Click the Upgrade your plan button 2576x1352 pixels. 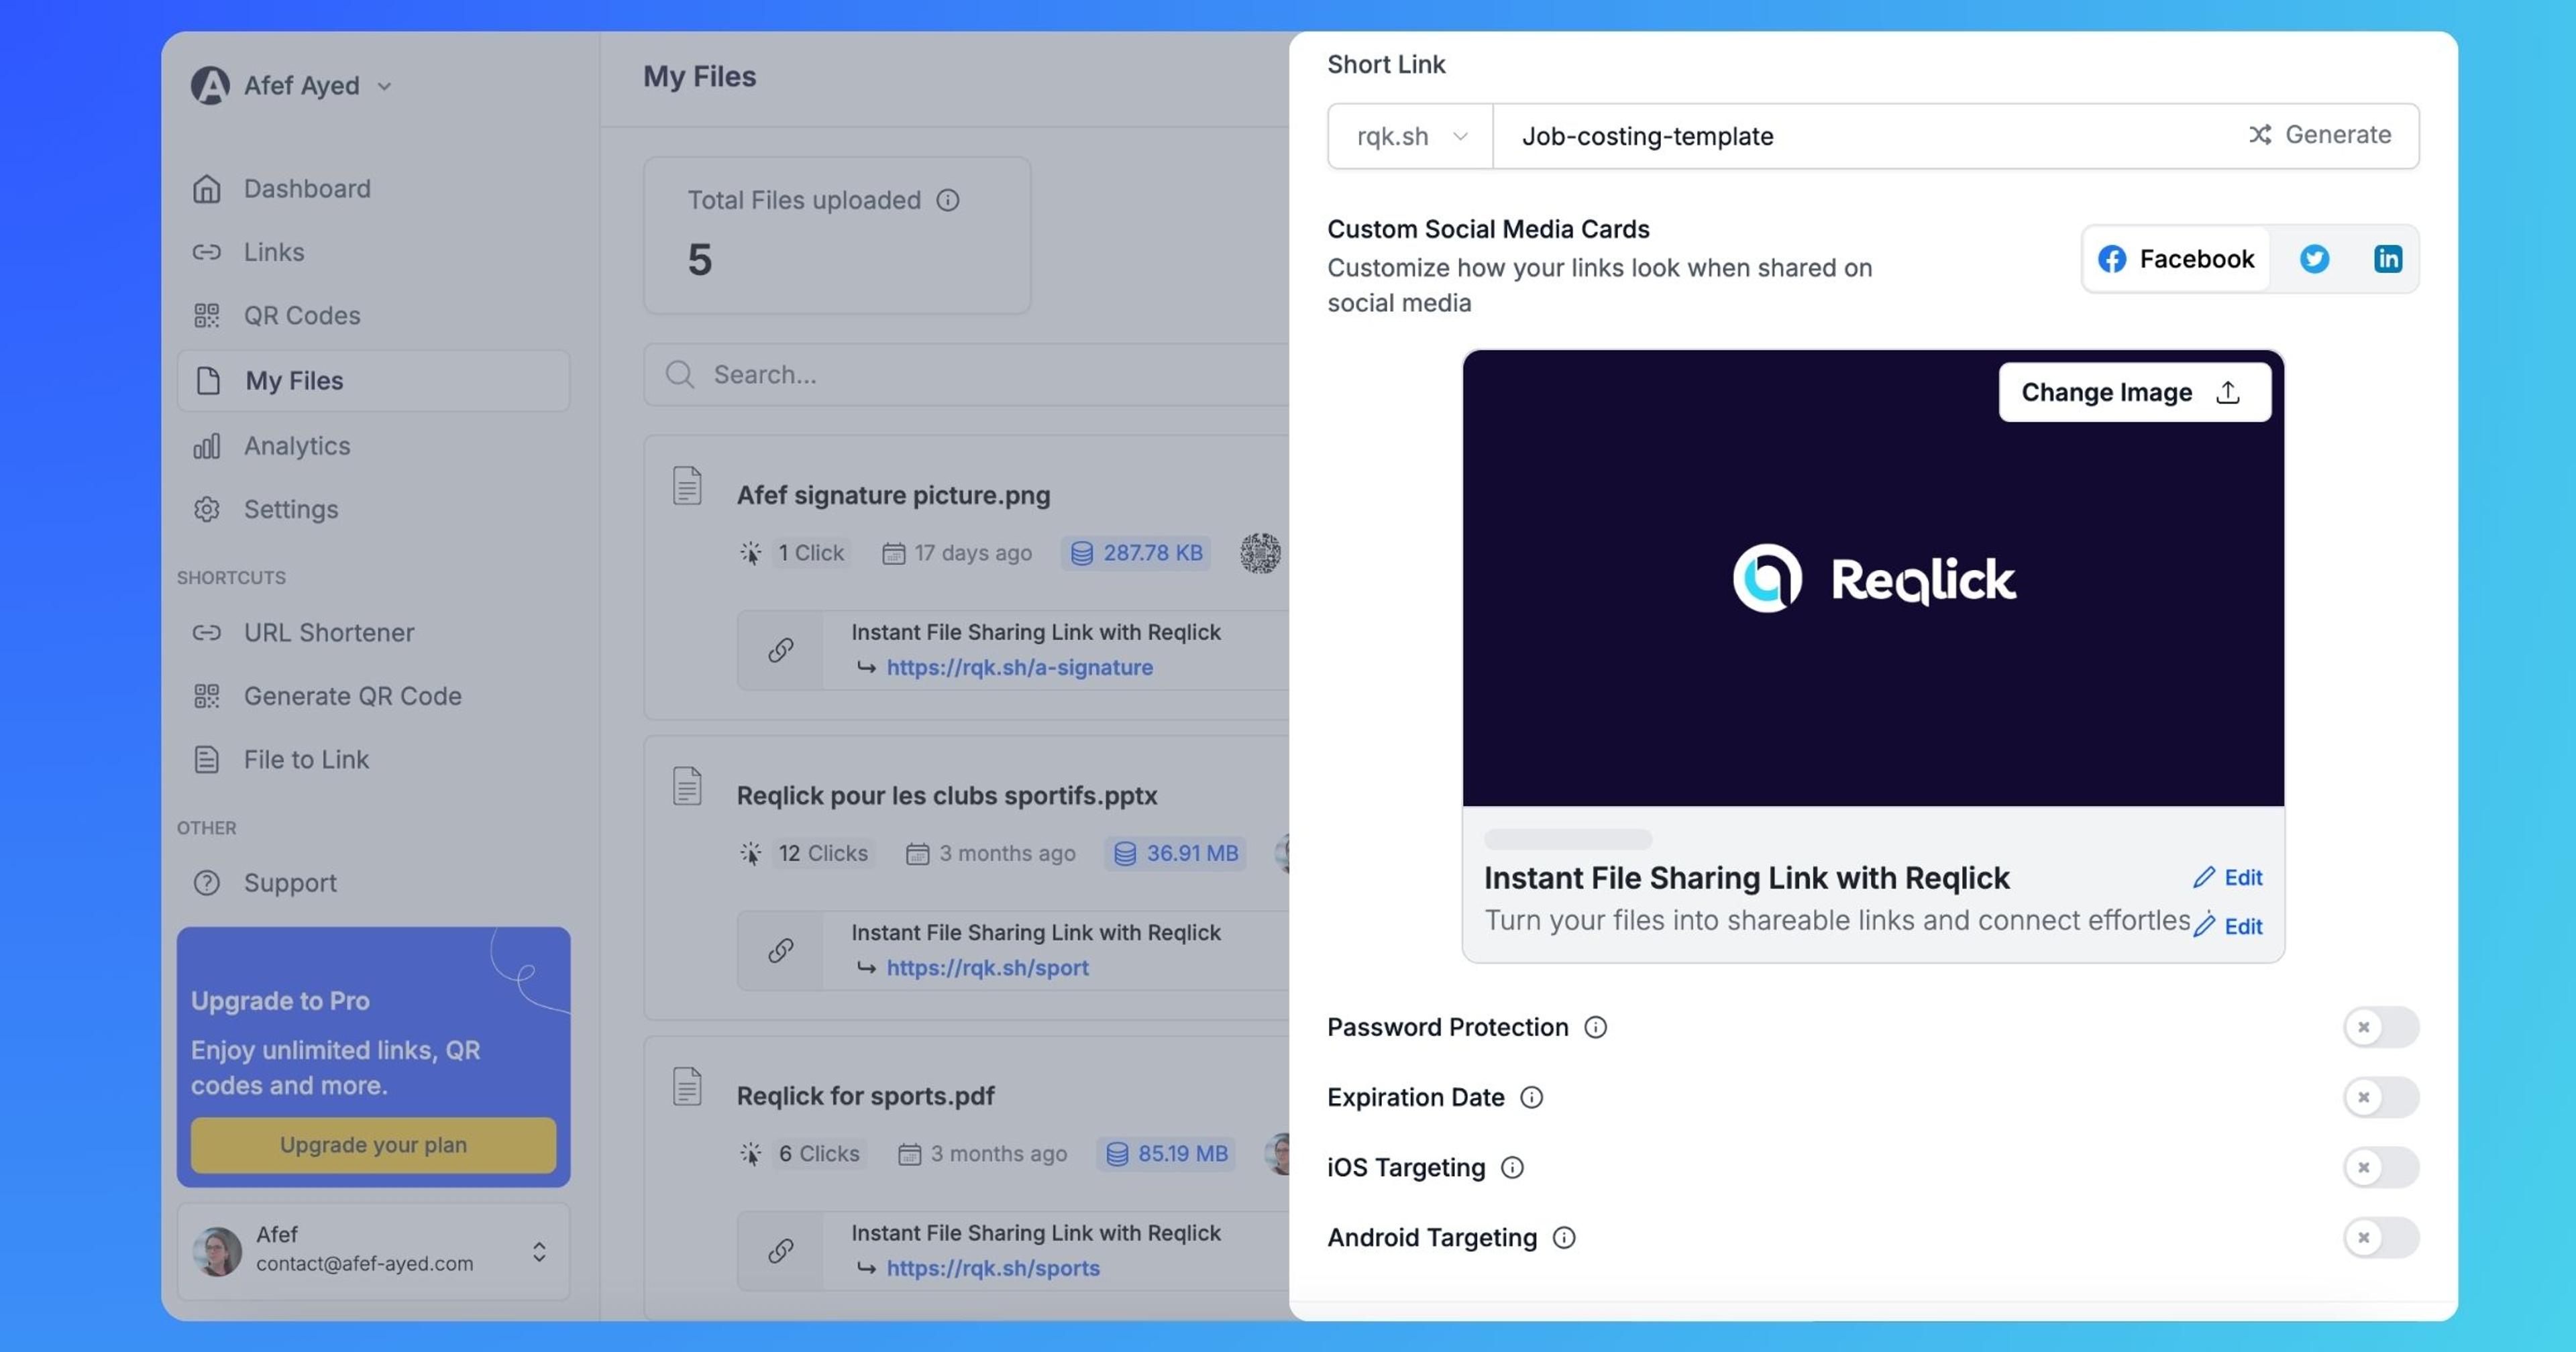(x=373, y=1144)
